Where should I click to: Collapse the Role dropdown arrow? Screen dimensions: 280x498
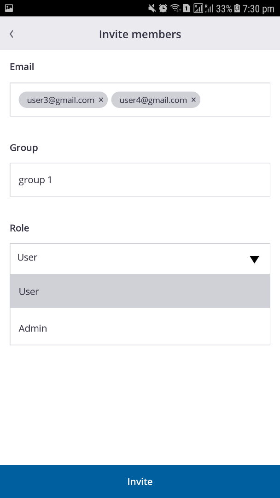pos(254,259)
